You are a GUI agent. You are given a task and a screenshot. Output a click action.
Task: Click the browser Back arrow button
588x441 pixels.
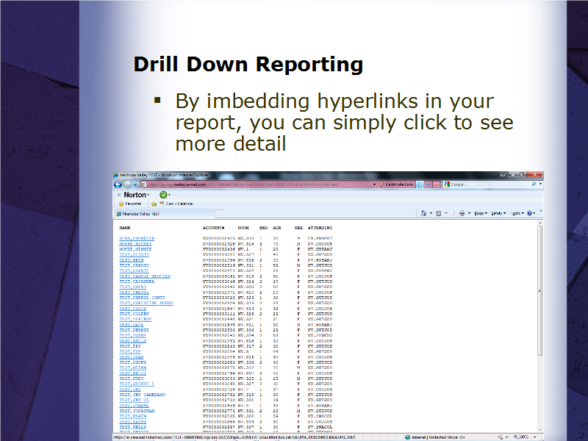(117, 184)
